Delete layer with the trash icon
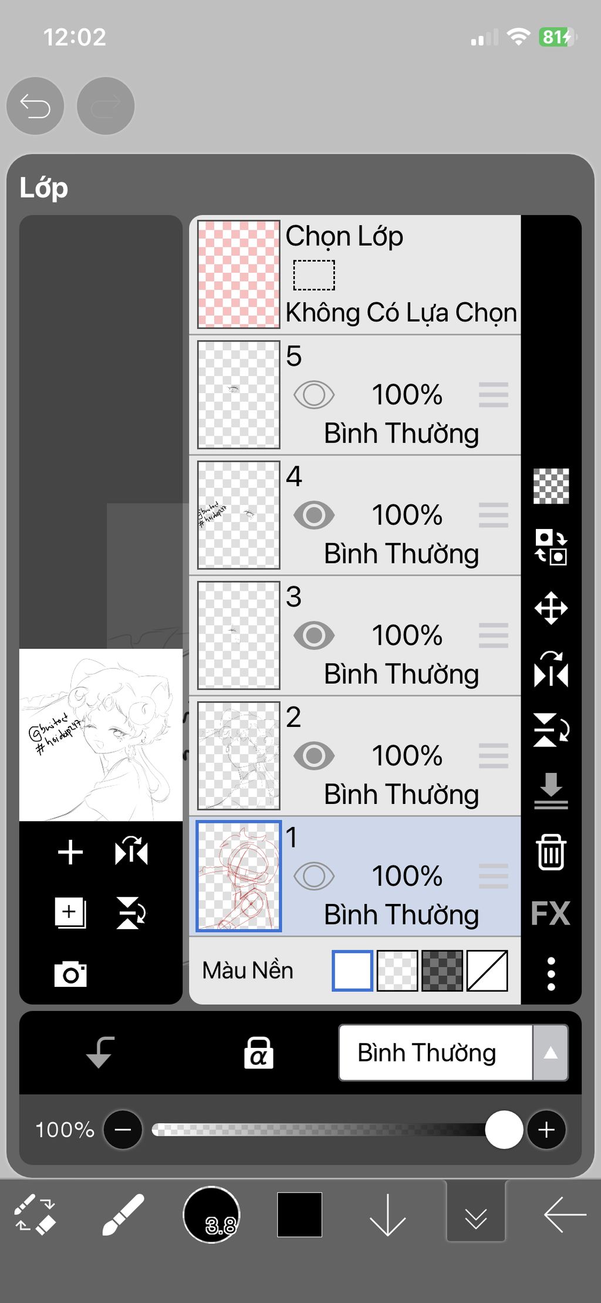Viewport: 601px width, 1303px height. click(551, 851)
